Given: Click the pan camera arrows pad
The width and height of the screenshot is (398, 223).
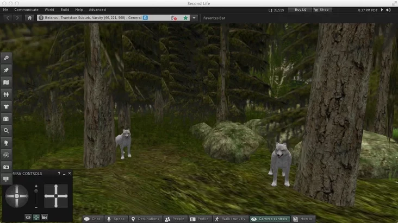Looking at the screenshot, I should (x=56, y=196).
